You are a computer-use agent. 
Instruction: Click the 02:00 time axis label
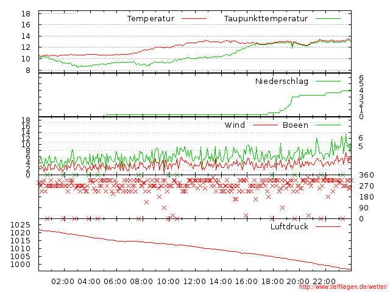pyautogui.click(x=63, y=282)
